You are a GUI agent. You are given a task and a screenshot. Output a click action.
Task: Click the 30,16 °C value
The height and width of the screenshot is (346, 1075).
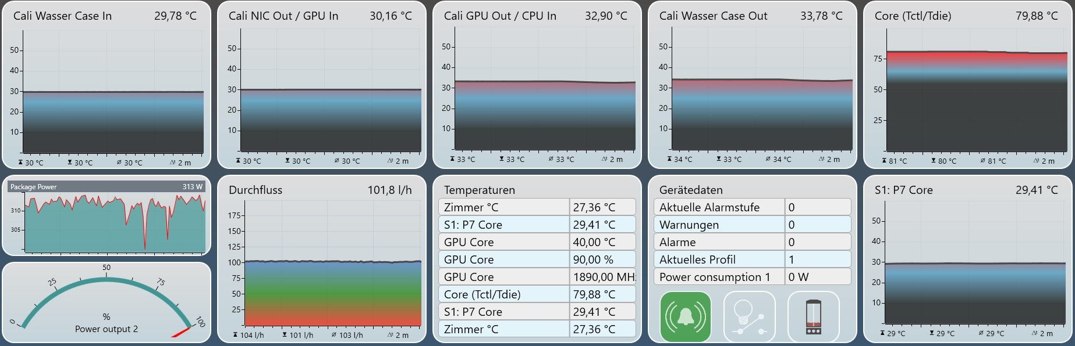pyautogui.click(x=391, y=16)
